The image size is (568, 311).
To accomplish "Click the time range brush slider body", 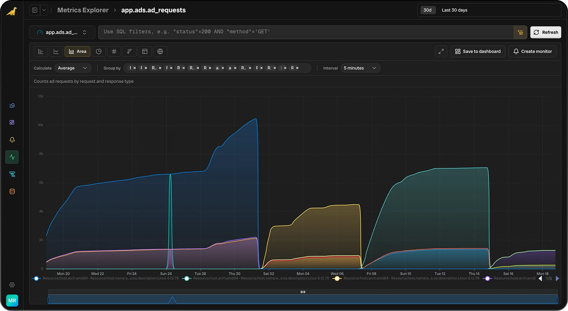I will pos(303,299).
